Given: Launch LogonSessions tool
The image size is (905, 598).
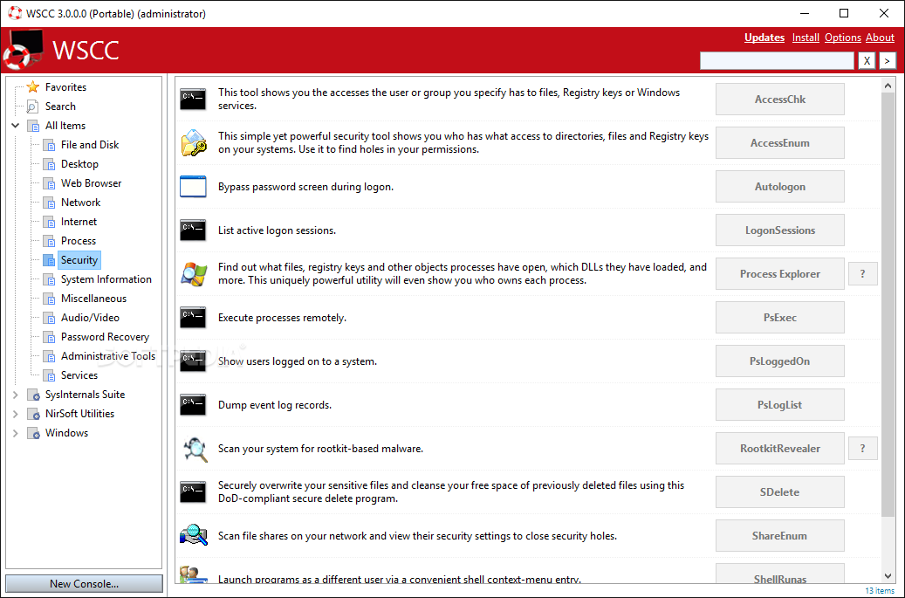Looking at the screenshot, I should tap(779, 230).
